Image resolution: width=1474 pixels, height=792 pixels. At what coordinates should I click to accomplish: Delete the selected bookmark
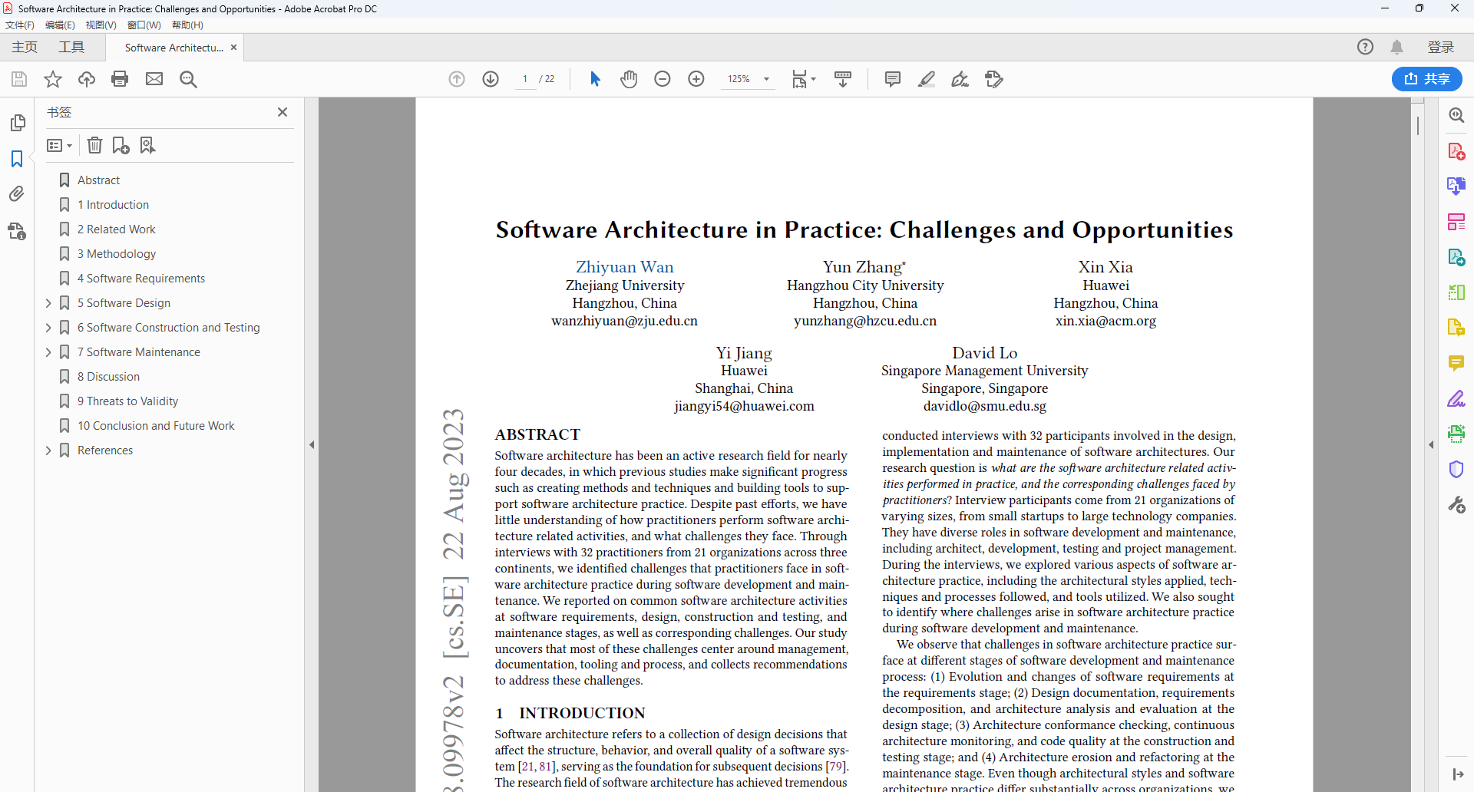pos(94,145)
